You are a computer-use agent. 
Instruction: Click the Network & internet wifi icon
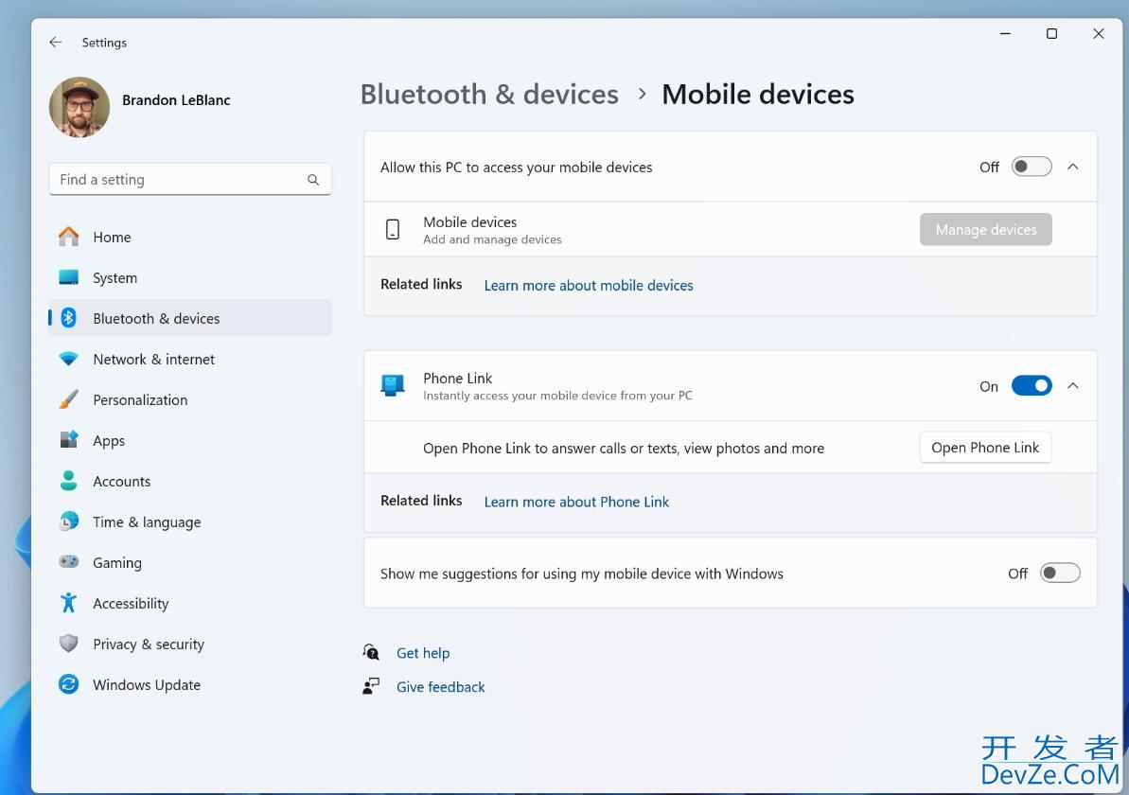pyautogui.click(x=68, y=359)
